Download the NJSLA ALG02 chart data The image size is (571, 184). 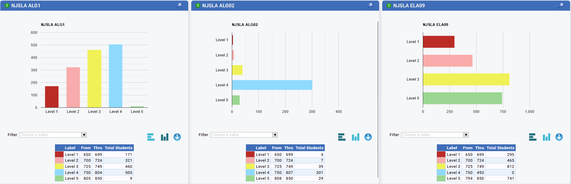[x=368, y=137]
